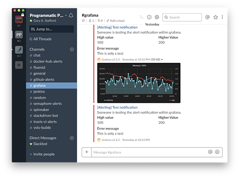The image size is (239, 178).
Task: Open channel settings gear icon
Action: point(157,17)
